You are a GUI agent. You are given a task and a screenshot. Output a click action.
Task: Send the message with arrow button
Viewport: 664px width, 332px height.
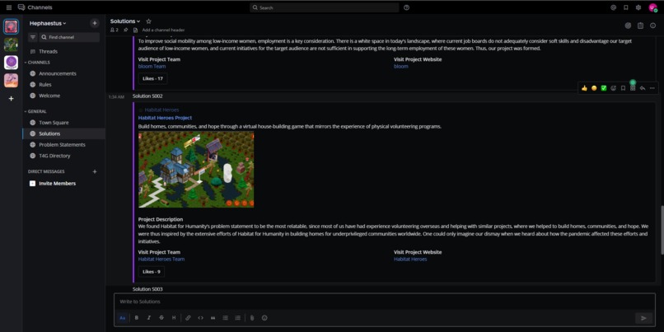click(643, 318)
